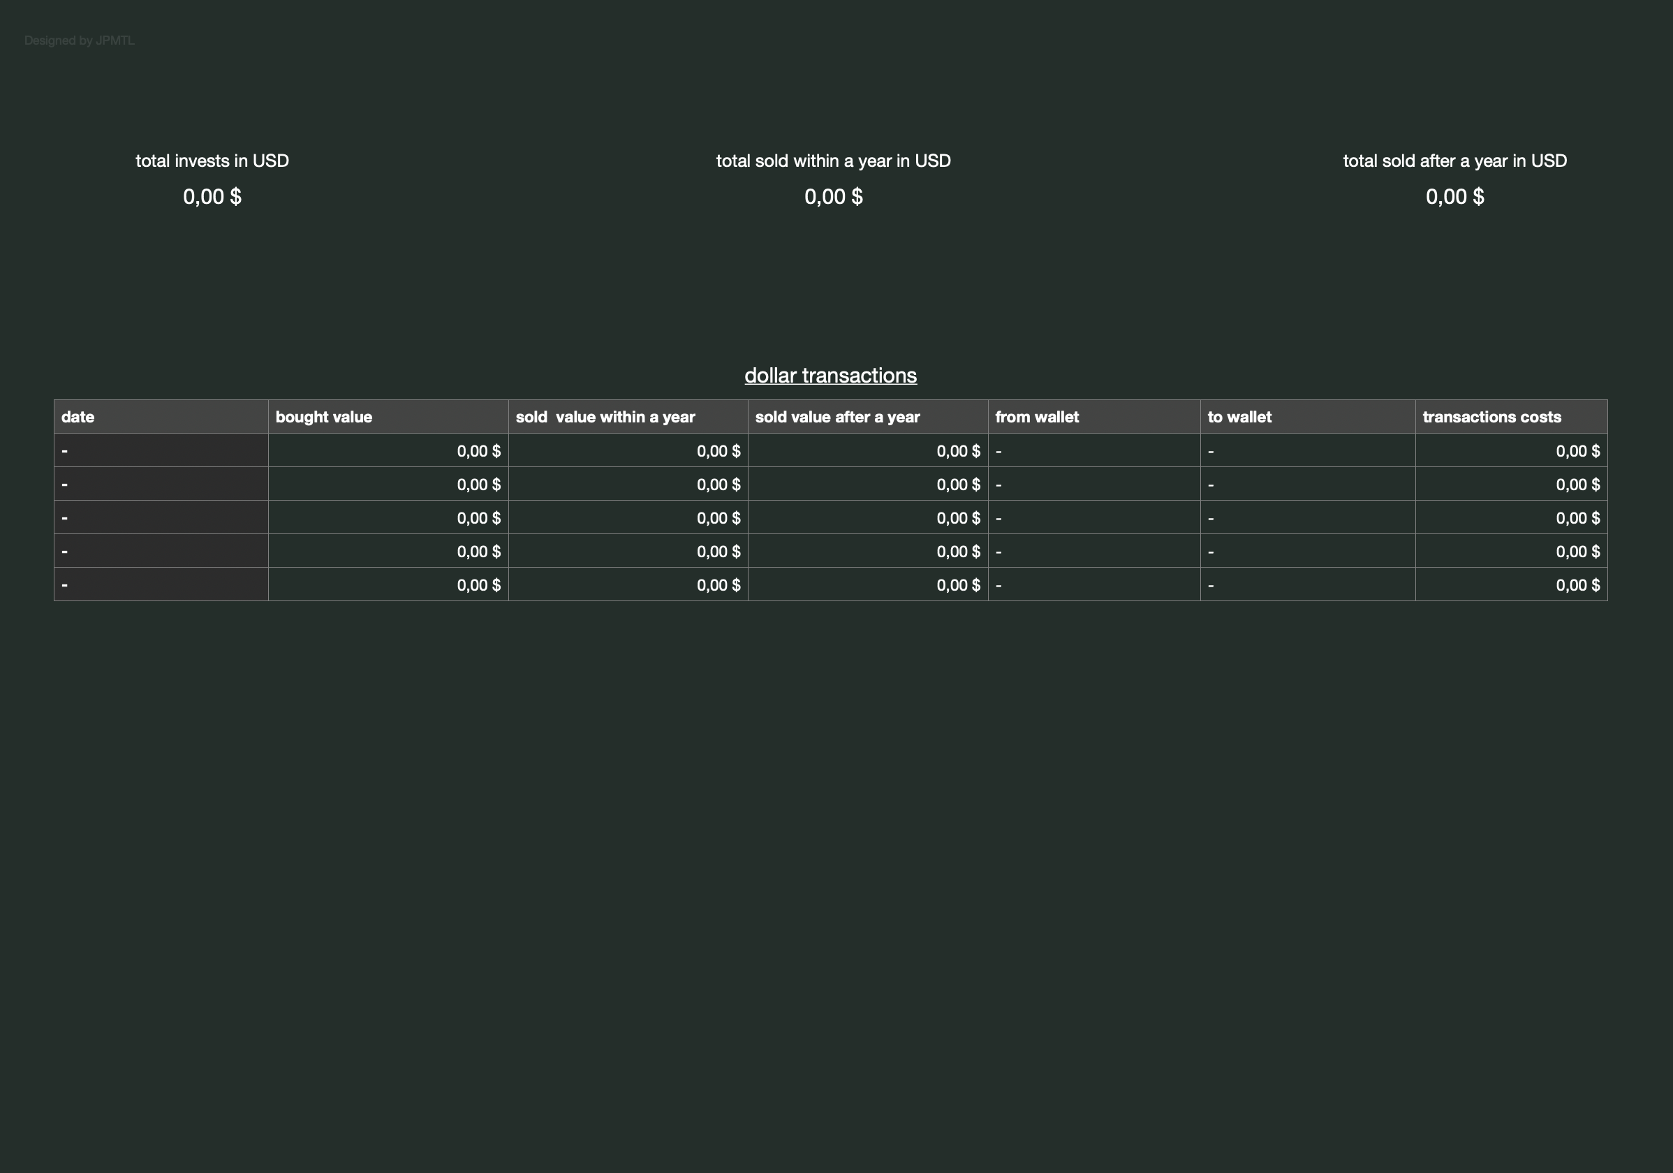Select 'sold value within a year' header
The width and height of the screenshot is (1673, 1173).
(x=628, y=417)
